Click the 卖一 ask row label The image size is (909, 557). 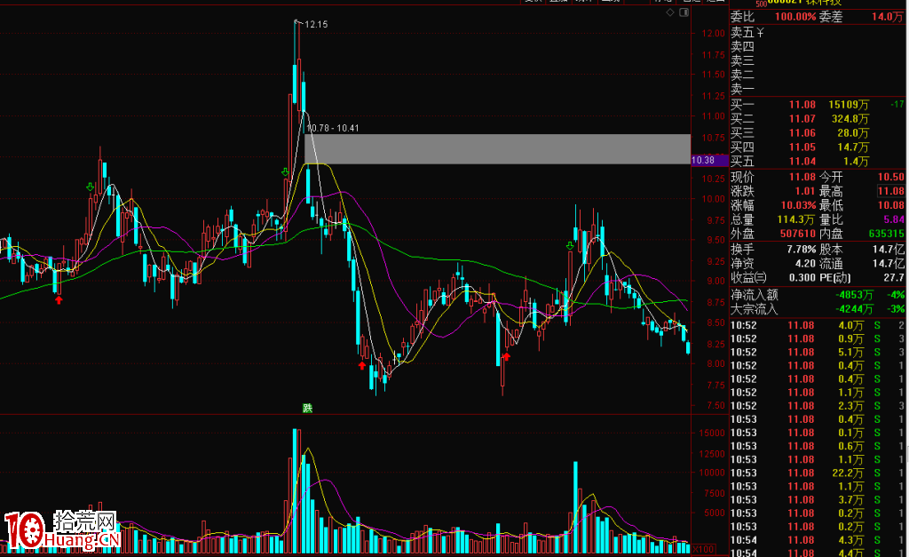(x=742, y=89)
